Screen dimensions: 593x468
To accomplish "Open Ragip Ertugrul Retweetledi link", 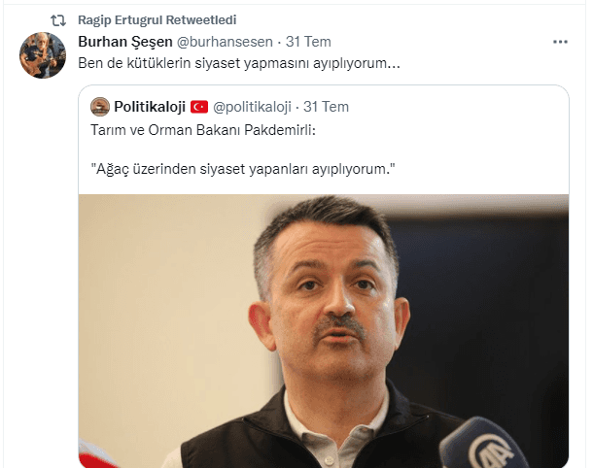I will click(157, 20).
